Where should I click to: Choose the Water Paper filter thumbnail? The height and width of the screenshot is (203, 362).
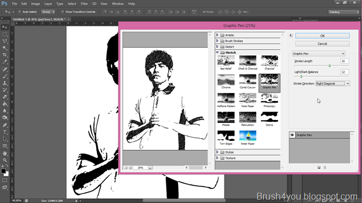coord(248,138)
